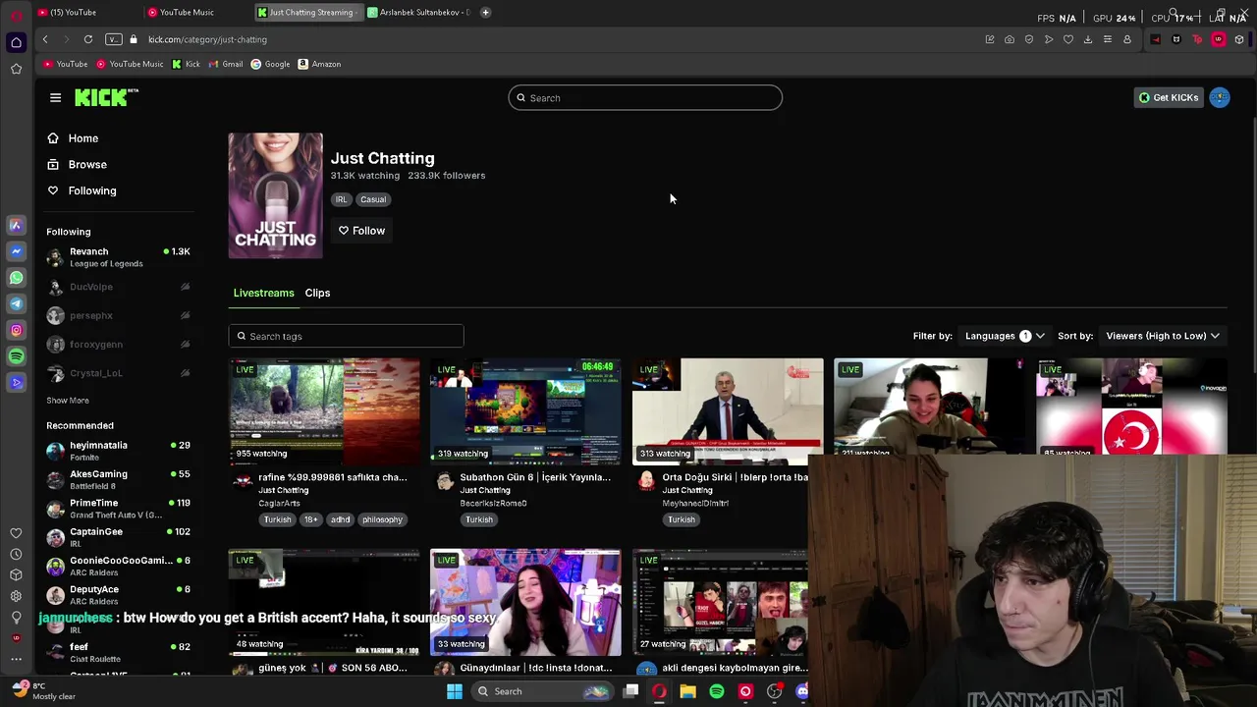Open the Viewers sort-by dropdown
The width and height of the screenshot is (1257, 707).
tap(1162, 336)
